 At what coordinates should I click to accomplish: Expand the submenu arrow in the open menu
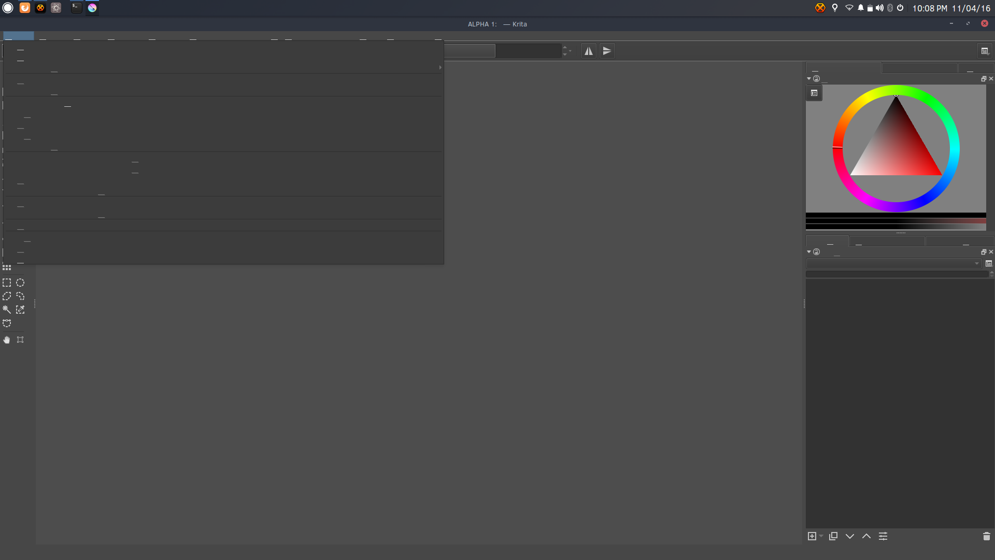(x=440, y=67)
